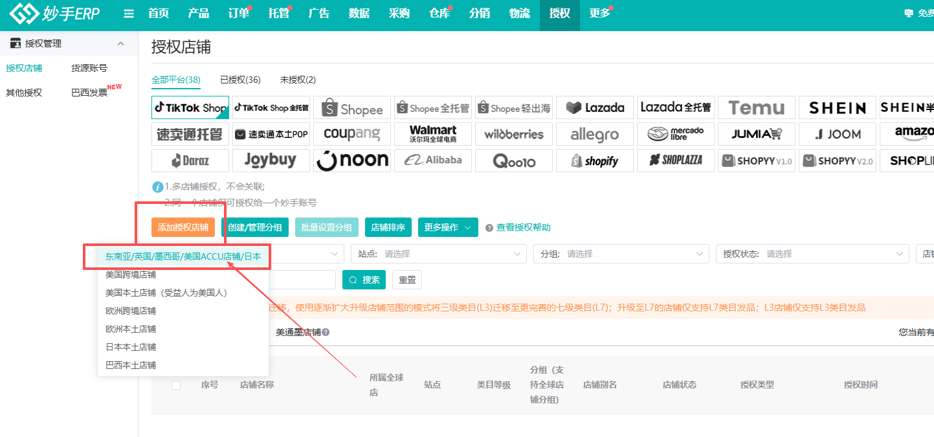This screenshot has width=934, height=437.
Task: Open 其他授权 in the sidebar
Action: point(24,93)
